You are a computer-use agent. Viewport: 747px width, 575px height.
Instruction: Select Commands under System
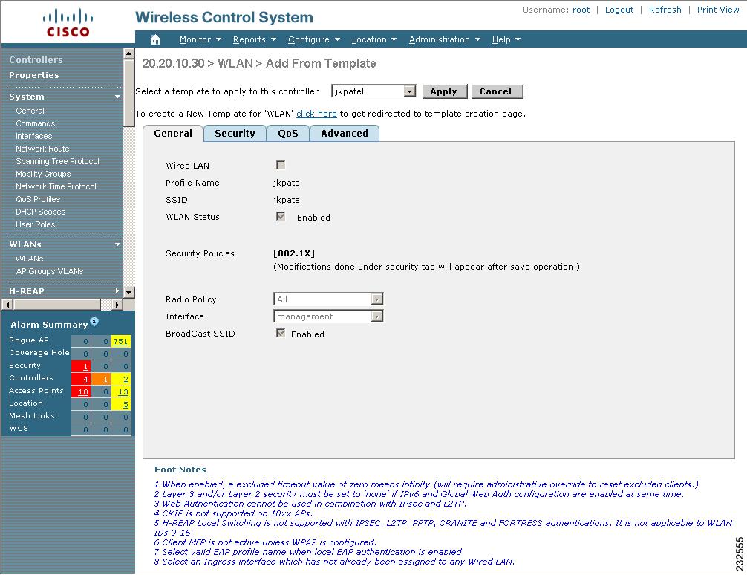(35, 123)
